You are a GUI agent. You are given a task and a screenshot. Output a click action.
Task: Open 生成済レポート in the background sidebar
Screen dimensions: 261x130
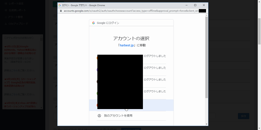point(18,10)
